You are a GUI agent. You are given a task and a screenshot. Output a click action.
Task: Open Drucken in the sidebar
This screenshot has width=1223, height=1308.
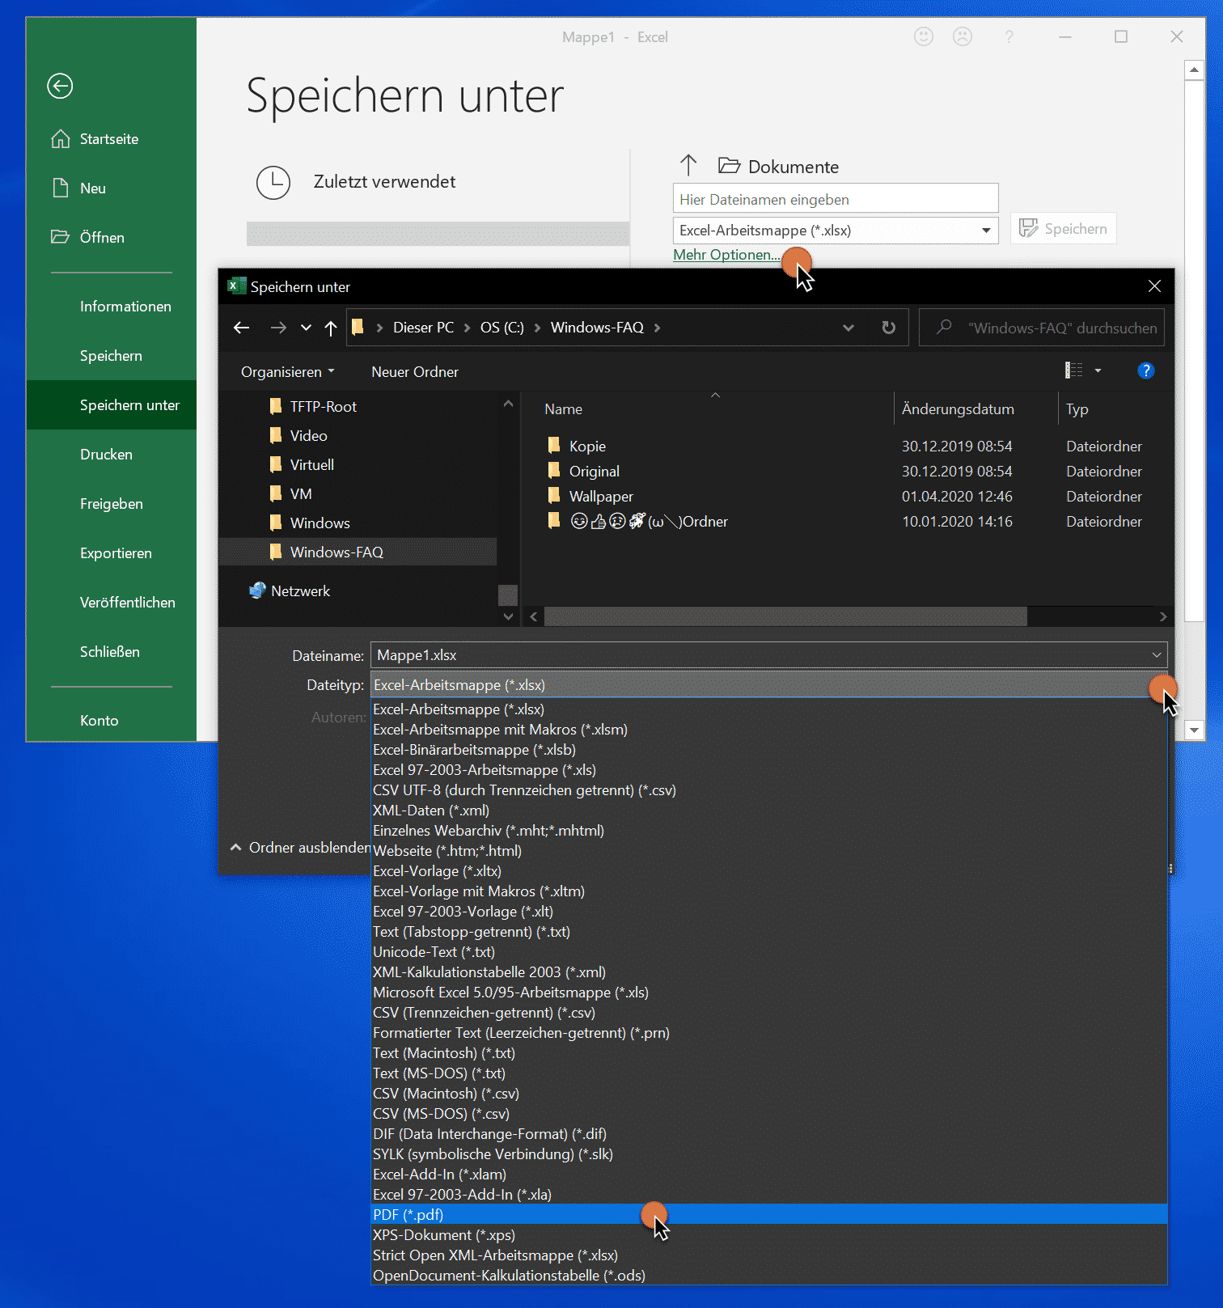(x=106, y=455)
